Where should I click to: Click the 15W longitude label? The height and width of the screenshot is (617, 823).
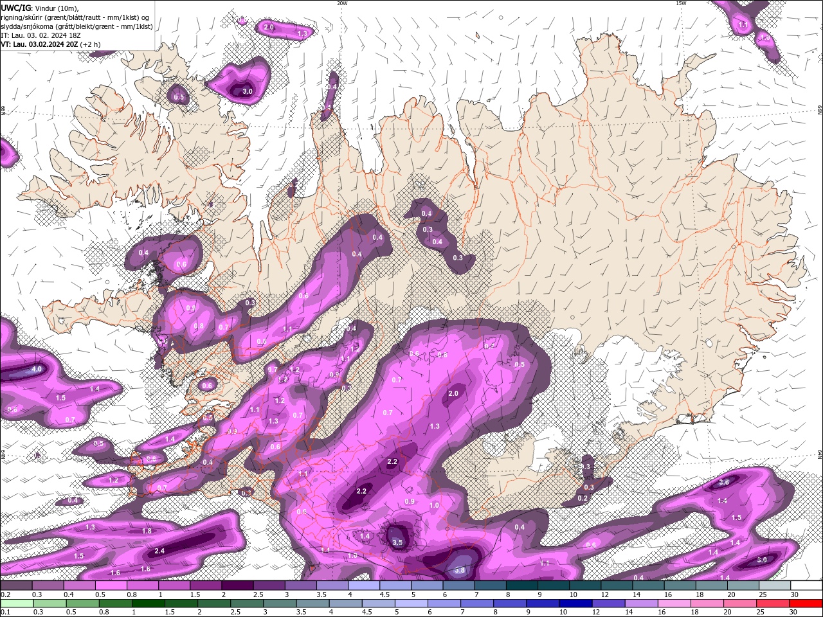681,3
